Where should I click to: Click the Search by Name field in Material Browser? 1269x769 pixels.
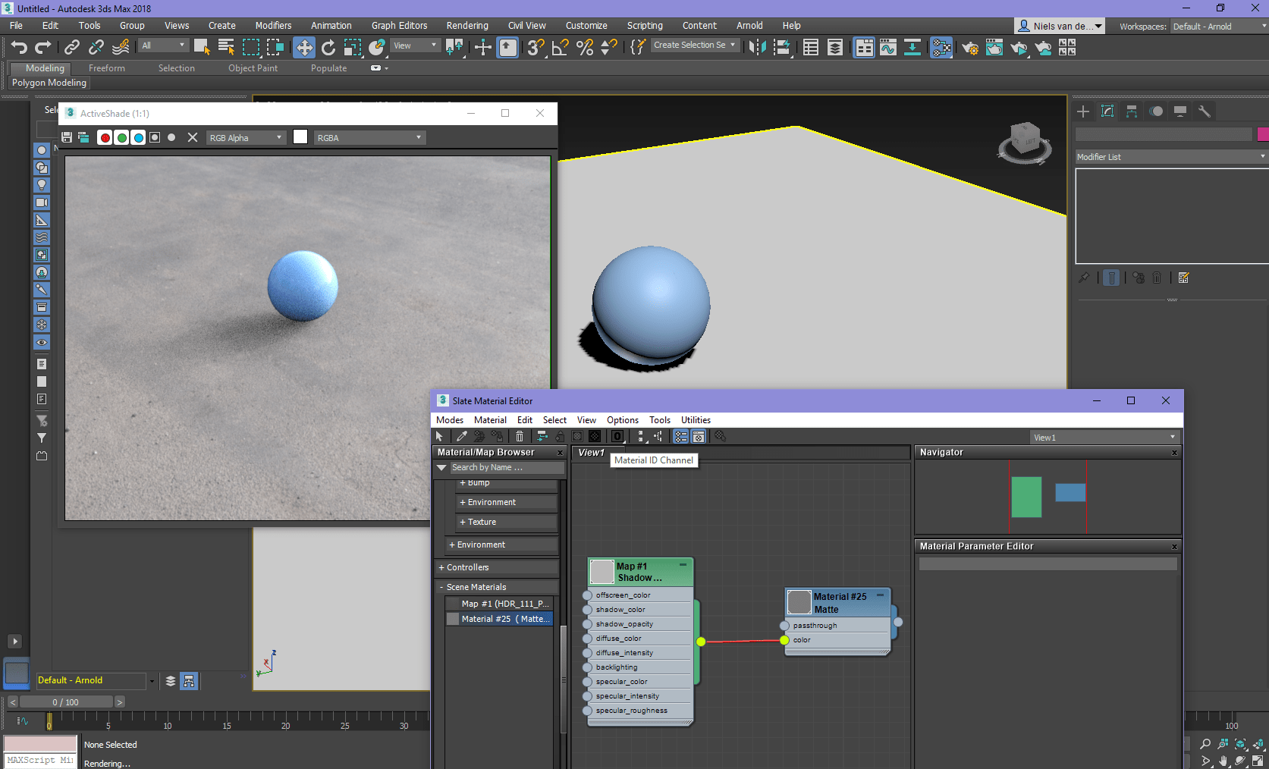pos(507,467)
